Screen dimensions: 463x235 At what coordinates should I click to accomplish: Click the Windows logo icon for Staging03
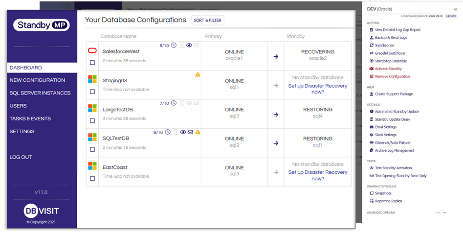pyautogui.click(x=92, y=79)
